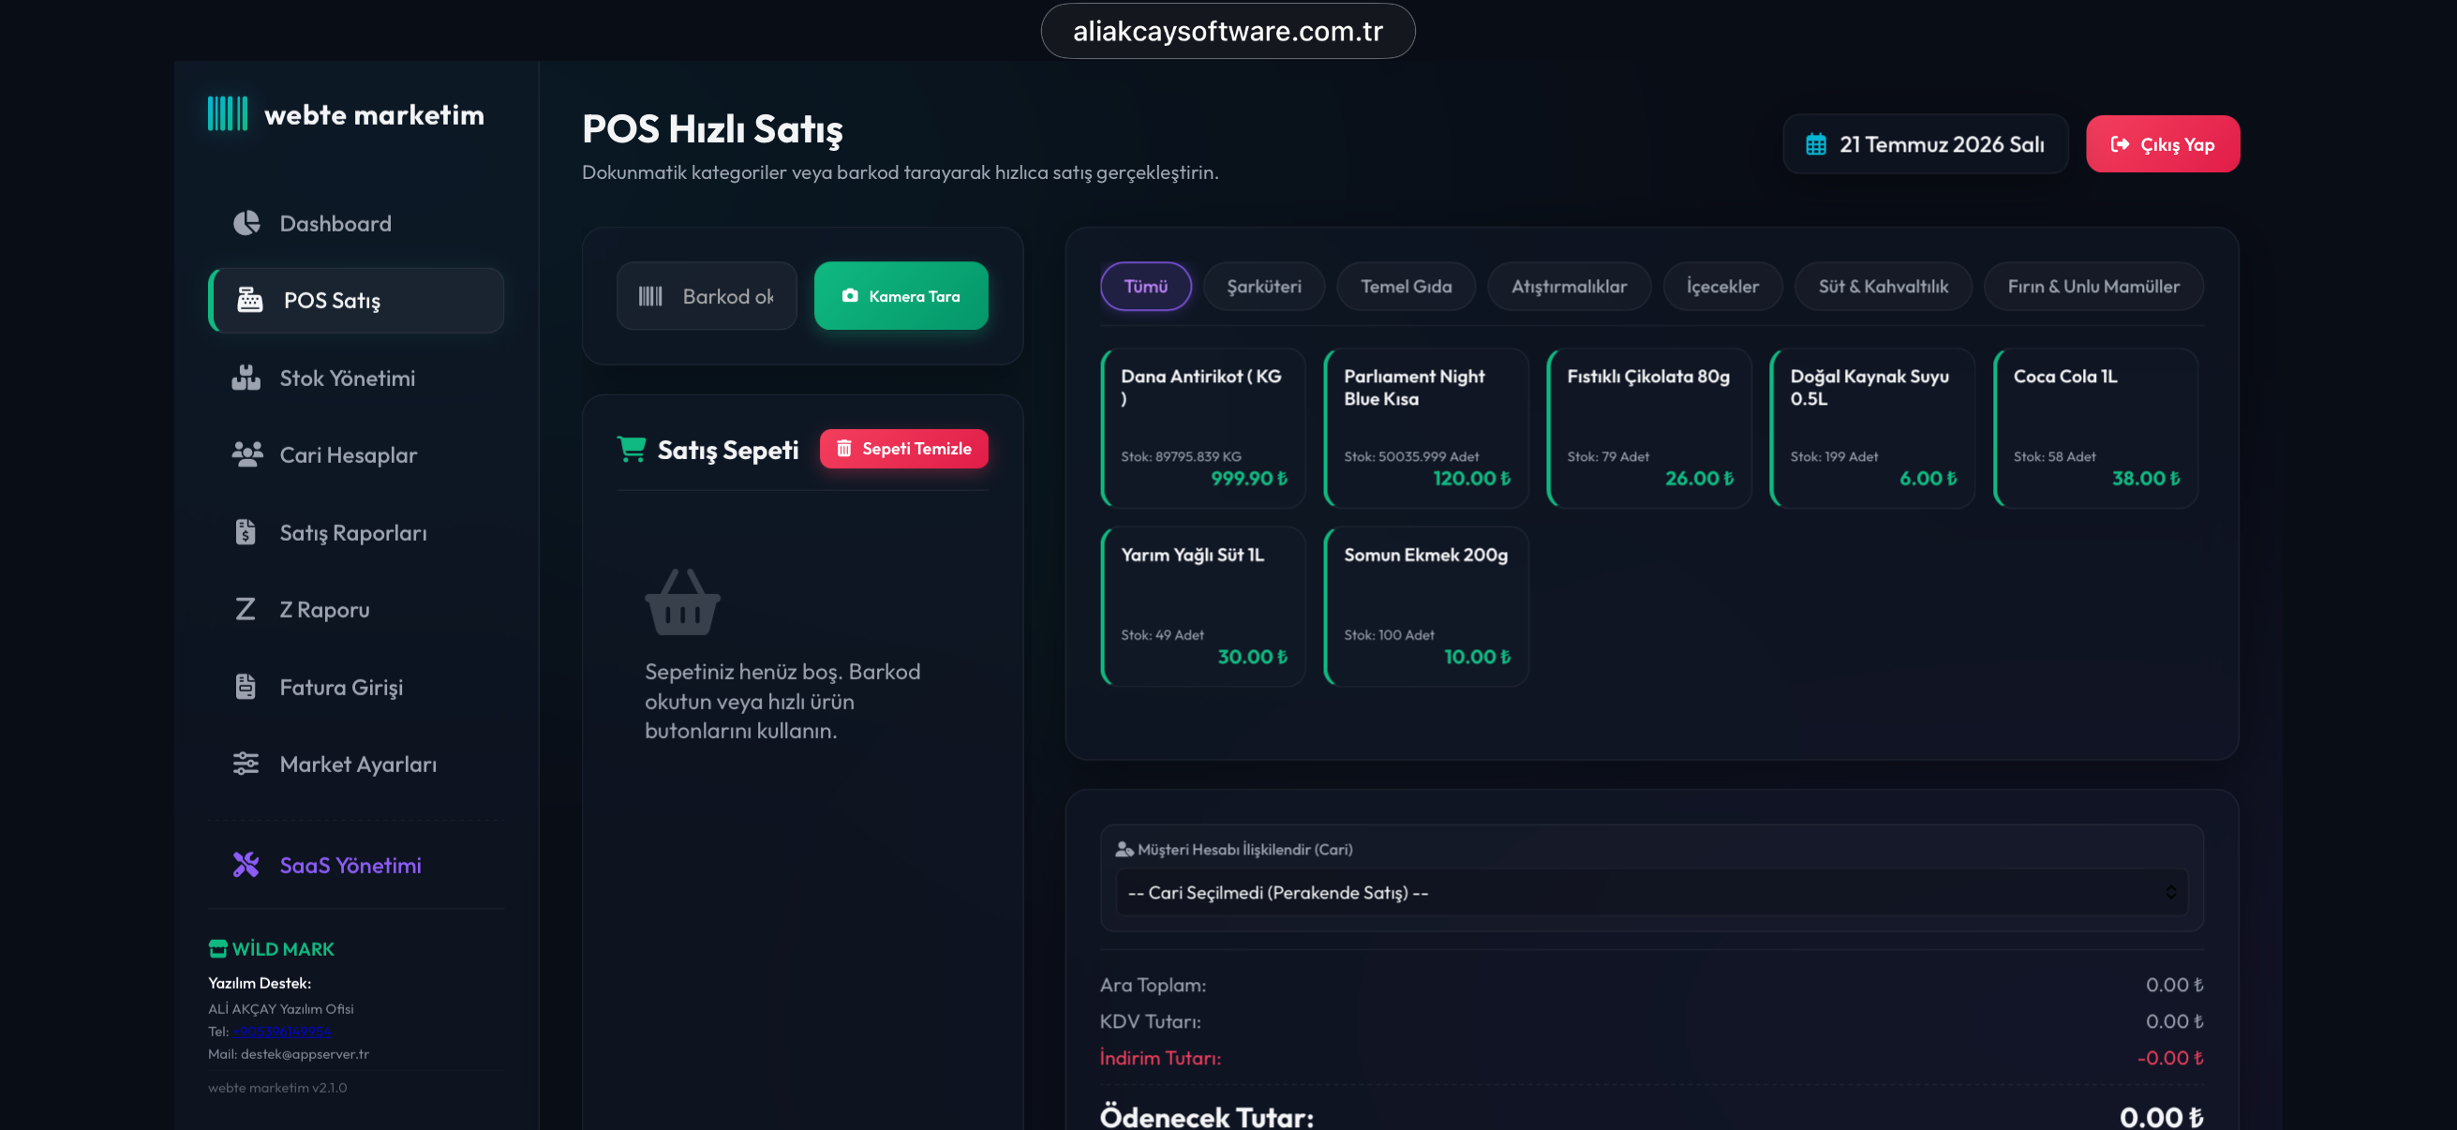Click the SaaS Yönetimi tools icon

click(x=246, y=865)
